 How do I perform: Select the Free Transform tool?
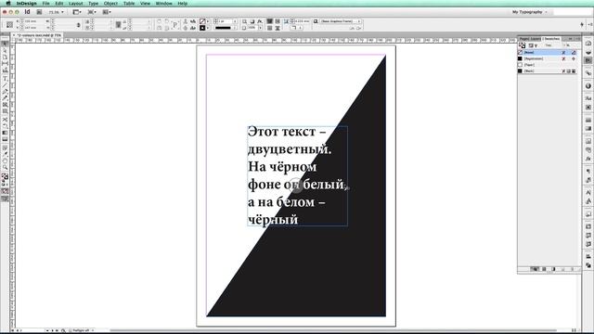coord(5,126)
